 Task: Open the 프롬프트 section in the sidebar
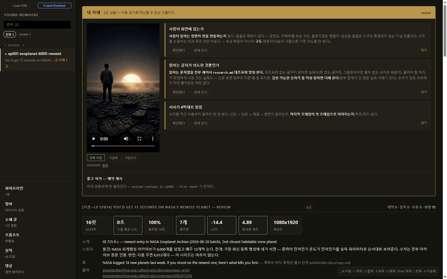(x=37, y=237)
